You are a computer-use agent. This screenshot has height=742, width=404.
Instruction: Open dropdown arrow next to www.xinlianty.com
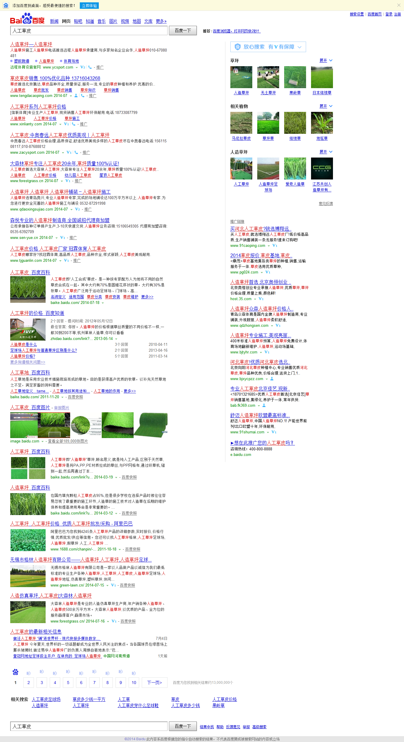click(60, 124)
